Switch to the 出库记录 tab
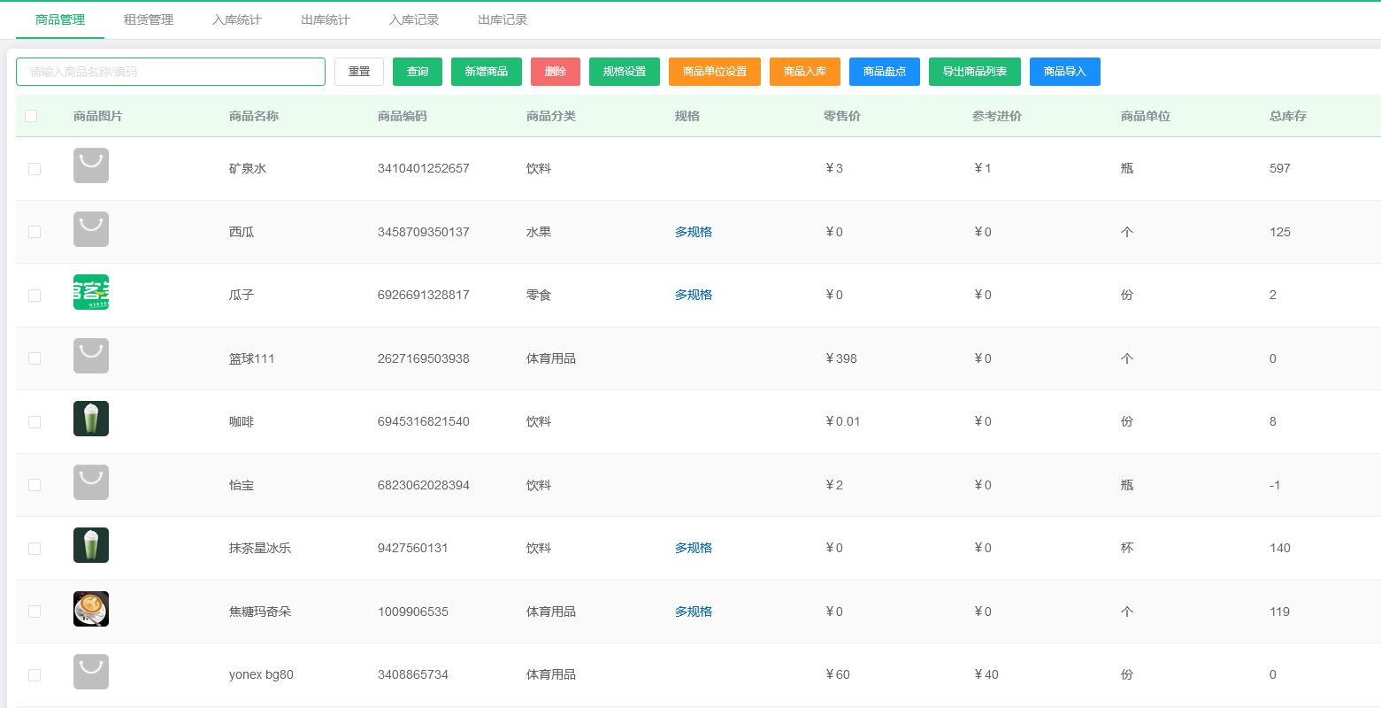Screen dimensions: 1381x708 [501, 19]
